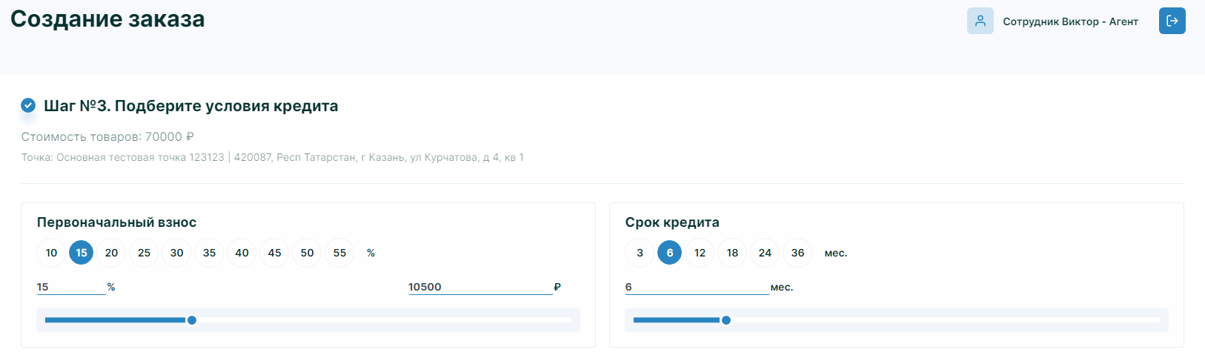The image size is (1205, 361).
Task: Select the active 15 percent chip
Action: 82,253
